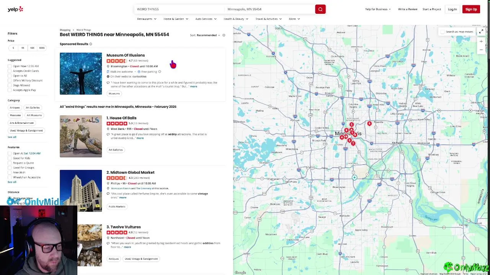Image resolution: width=490 pixels, height=275 pixels.
Task: Click the info icon beside Sort
Action: coord(224,36)
